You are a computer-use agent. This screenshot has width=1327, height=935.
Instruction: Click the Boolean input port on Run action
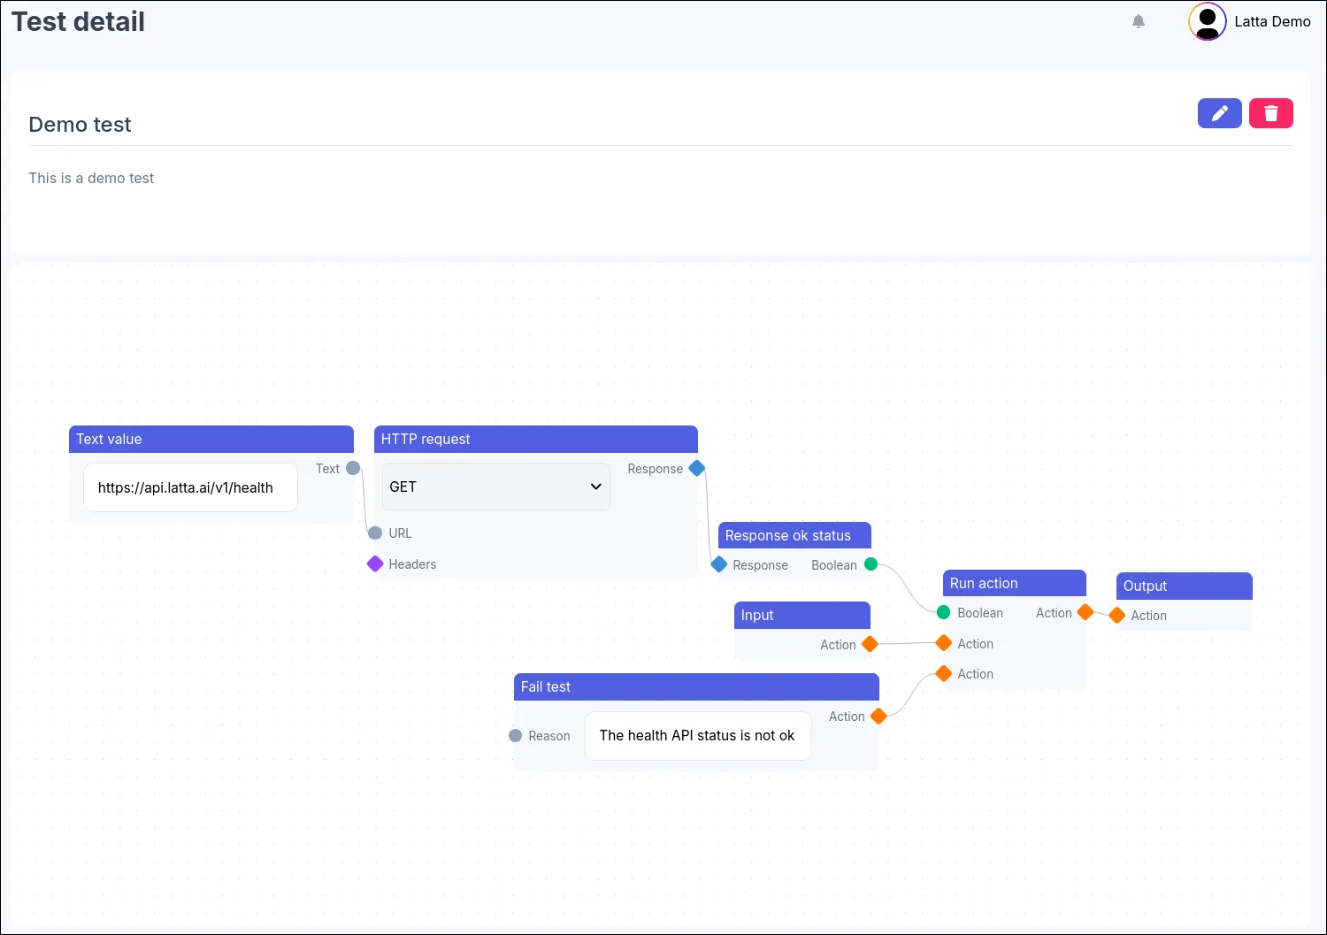pos(941,612)
